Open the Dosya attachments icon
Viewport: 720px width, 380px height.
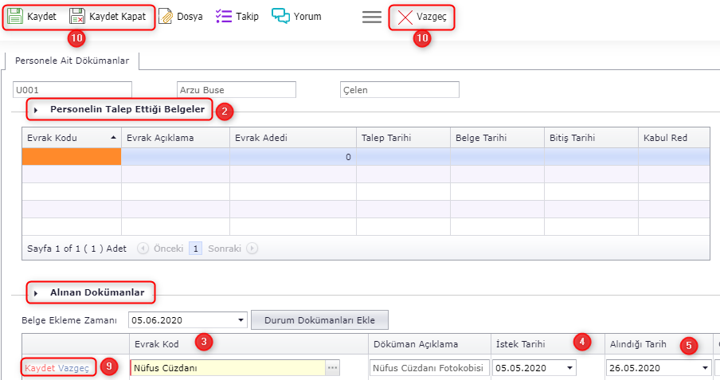166,16
